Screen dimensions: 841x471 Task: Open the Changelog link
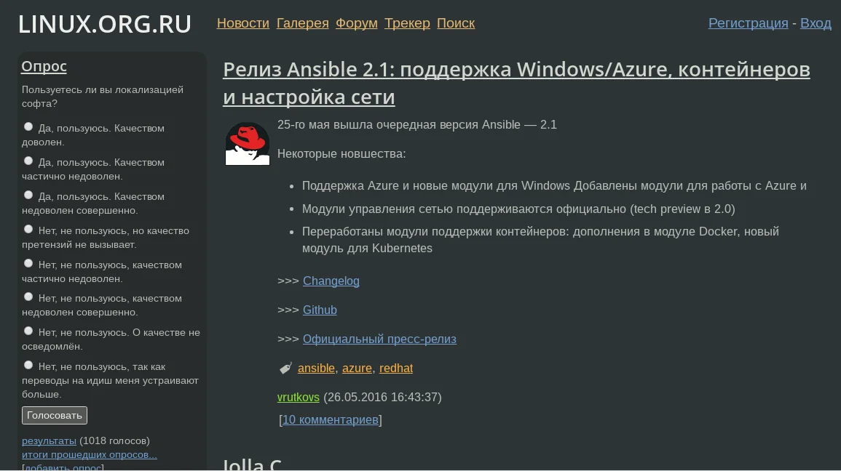(x=331, y=281)
